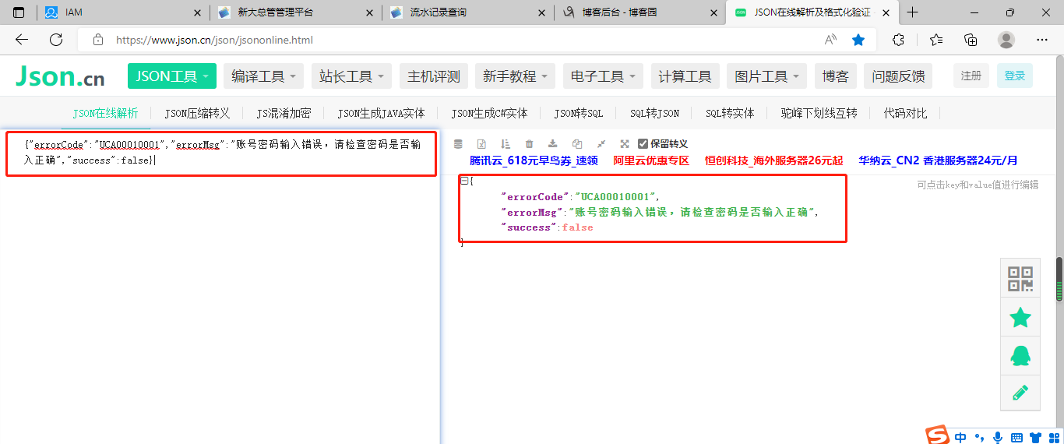
Task: Click the 登录 button
Action: click(x=1015, y=76)
